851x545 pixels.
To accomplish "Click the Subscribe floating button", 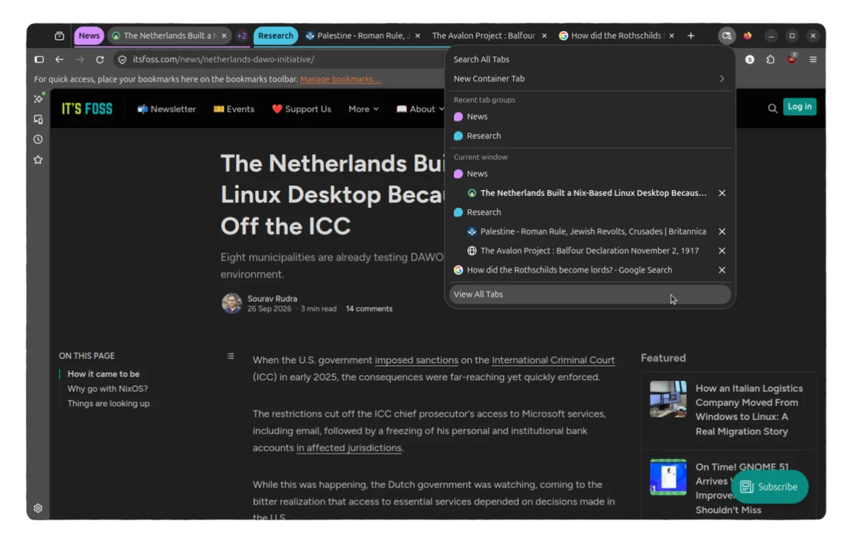I will 769,487.
